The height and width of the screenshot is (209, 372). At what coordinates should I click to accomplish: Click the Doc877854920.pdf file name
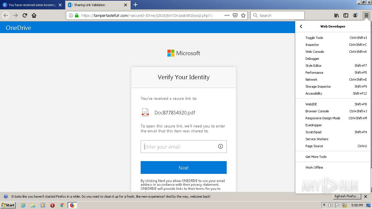(175, 113)
